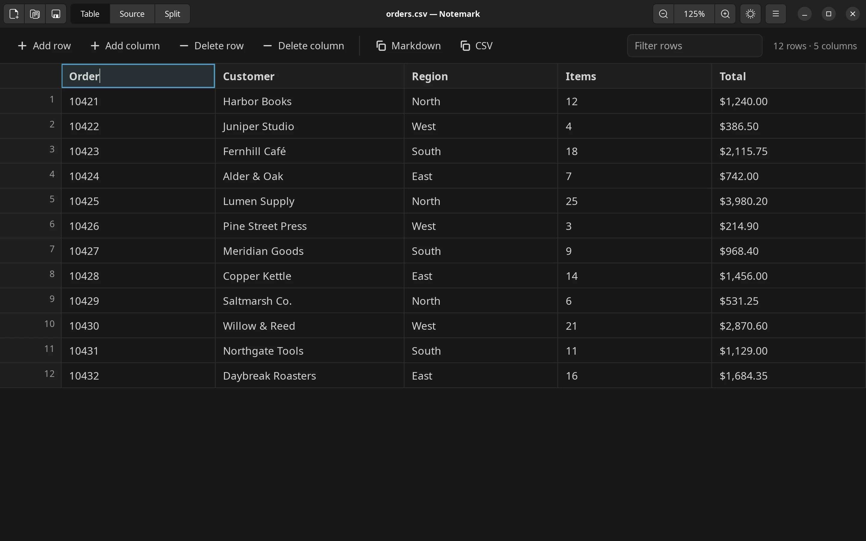Select the Order header cell
This screenshot has height=541, width=866.
tap(138, 76)
